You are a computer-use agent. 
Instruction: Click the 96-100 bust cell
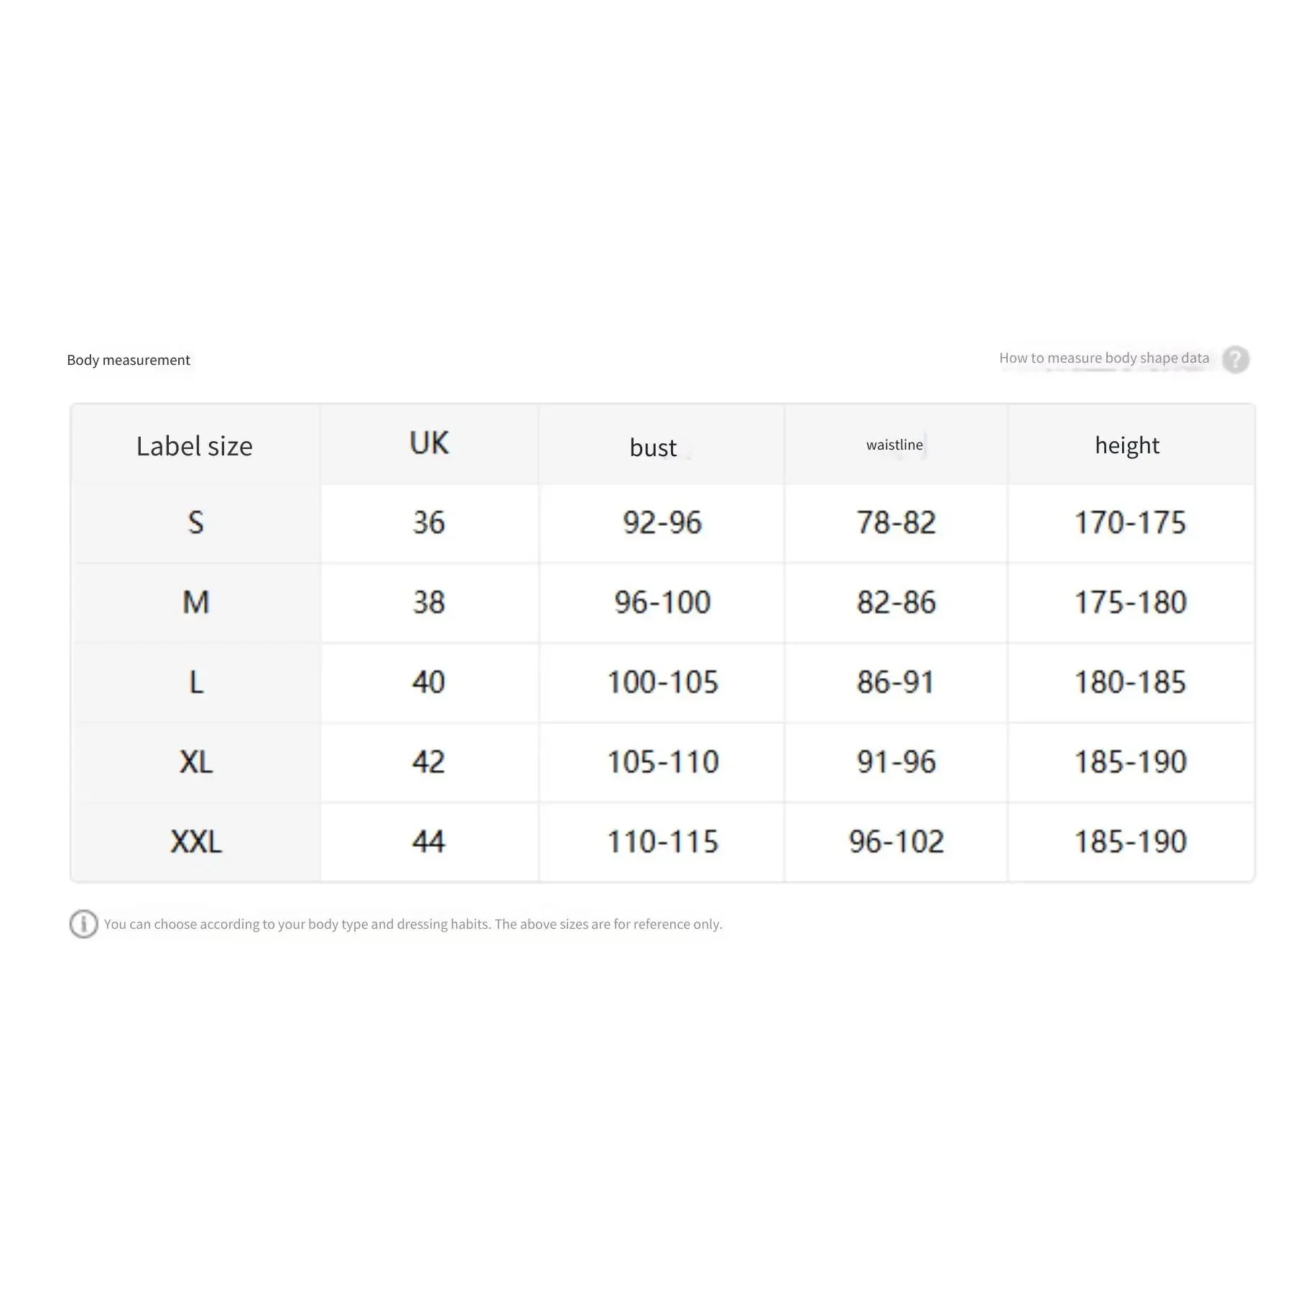(x=662, y=602)
